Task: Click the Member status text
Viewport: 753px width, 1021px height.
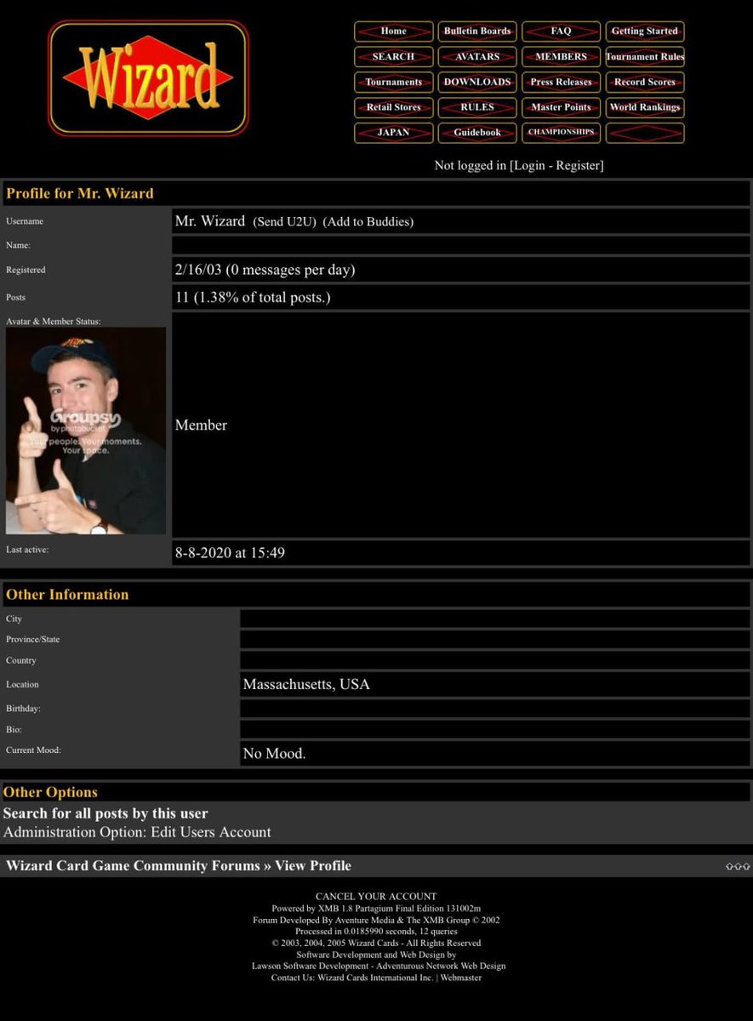Action: [x=201, y=425]
